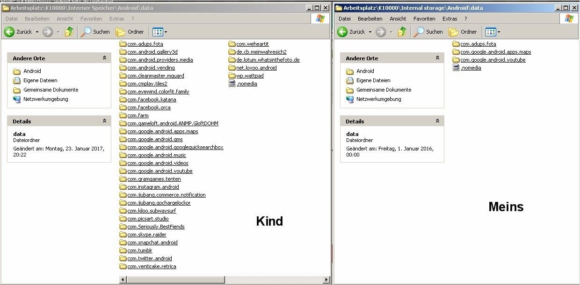580x285 pixels.
Task: Select com.adups.fota folder in Kind window
Action: click(141, 44)
